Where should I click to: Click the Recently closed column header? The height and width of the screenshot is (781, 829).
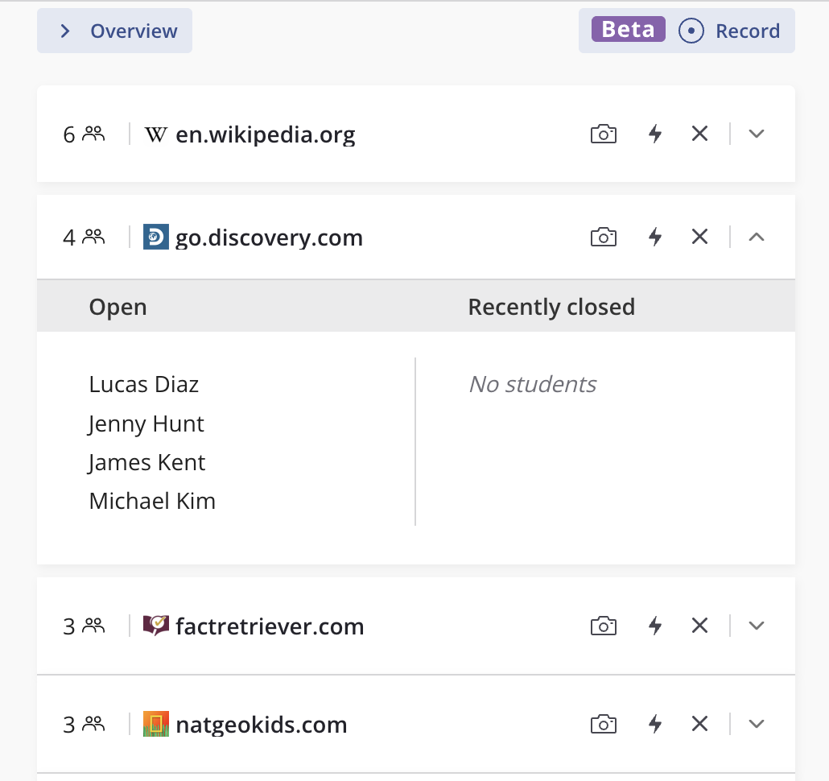tap(551, 307)
